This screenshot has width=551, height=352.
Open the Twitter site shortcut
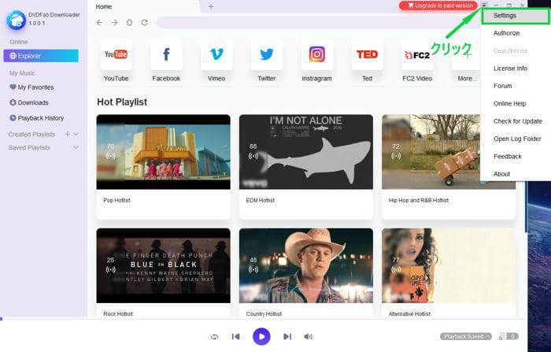point(266,54)
